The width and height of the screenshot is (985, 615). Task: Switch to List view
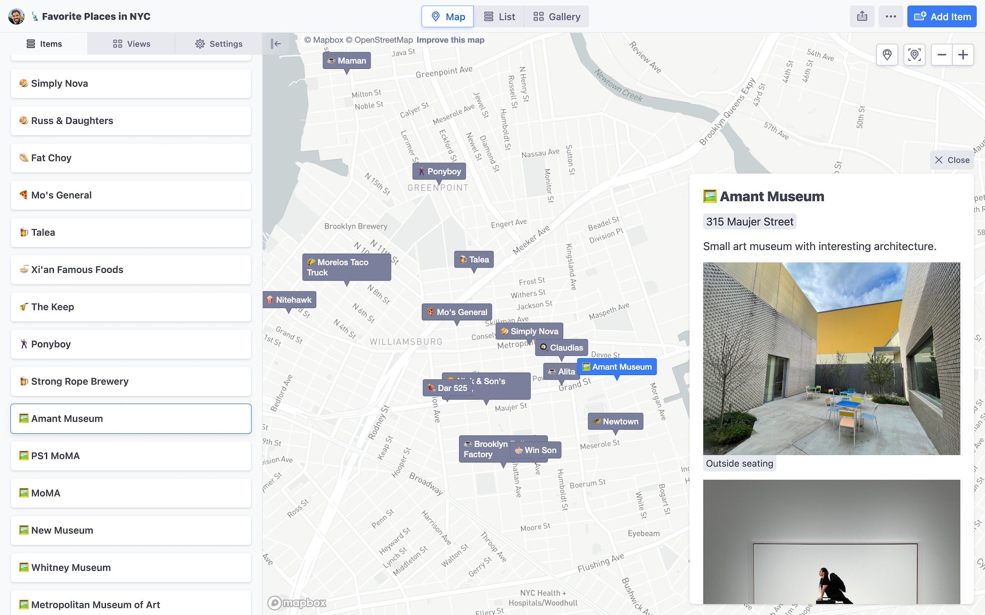[x=499, y=17]
